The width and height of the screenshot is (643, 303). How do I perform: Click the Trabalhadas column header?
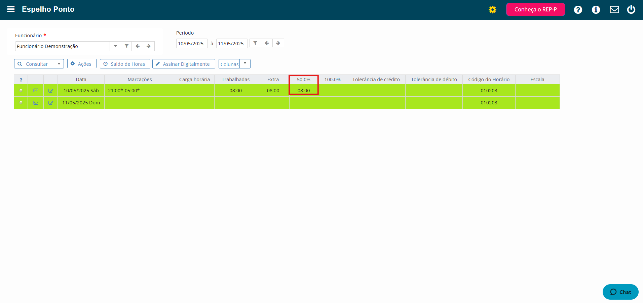click(236, 80)
